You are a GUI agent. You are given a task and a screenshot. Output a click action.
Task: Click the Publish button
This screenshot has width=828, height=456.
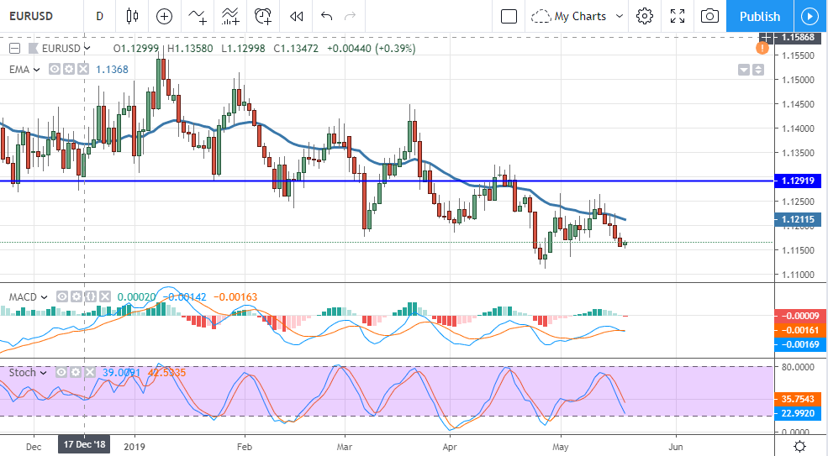point(759,16)
